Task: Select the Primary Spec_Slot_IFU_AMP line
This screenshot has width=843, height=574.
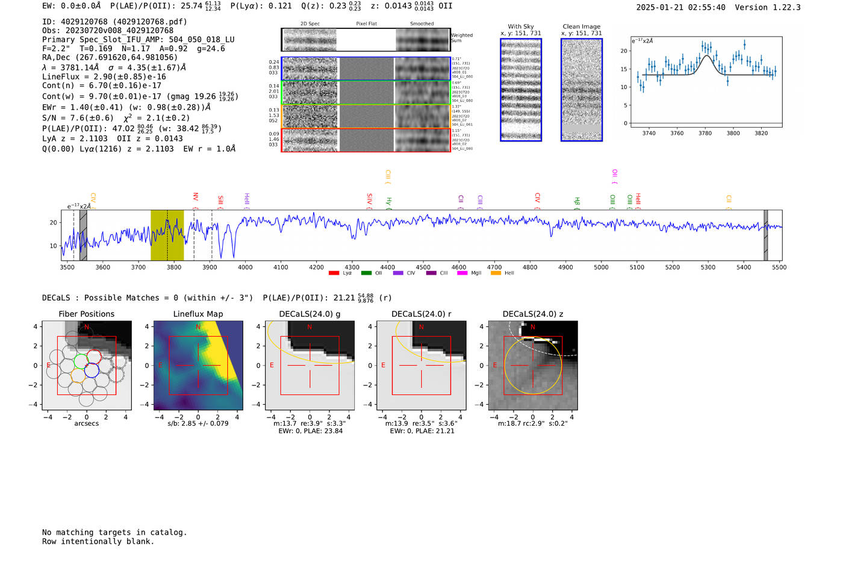Action: point(138,40)
